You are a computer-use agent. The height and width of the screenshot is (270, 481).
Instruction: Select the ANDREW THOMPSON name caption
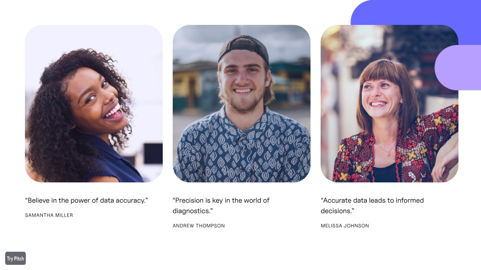[199, 225]
